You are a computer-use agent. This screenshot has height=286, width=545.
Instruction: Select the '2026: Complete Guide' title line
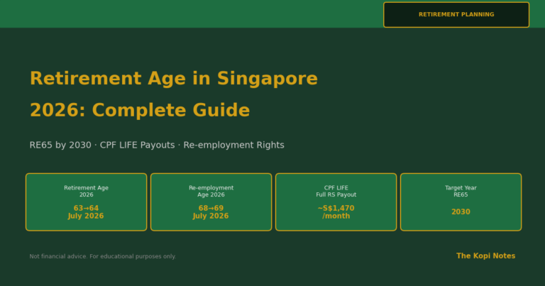(140, 111)
